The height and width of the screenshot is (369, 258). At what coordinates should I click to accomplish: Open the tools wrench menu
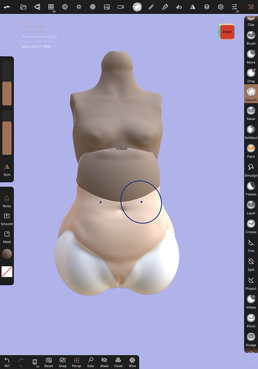coord(251,7)
